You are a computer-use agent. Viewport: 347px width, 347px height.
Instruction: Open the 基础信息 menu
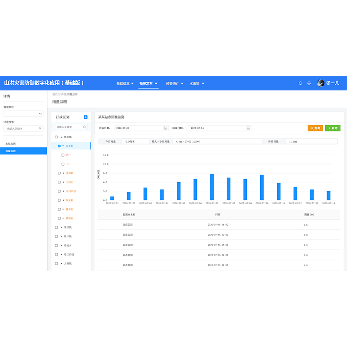[x=125, y=83]
